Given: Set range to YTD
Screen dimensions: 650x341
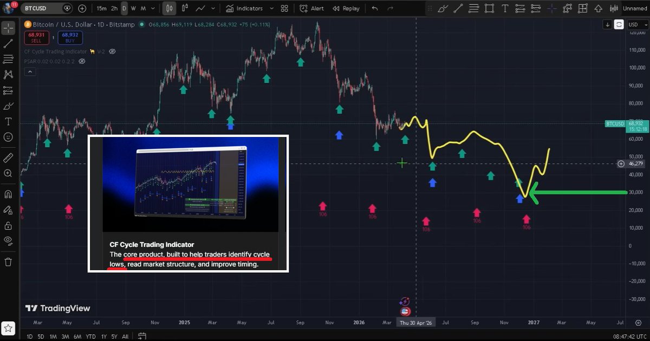Looking at the screenshot, I should pos(90,336).
